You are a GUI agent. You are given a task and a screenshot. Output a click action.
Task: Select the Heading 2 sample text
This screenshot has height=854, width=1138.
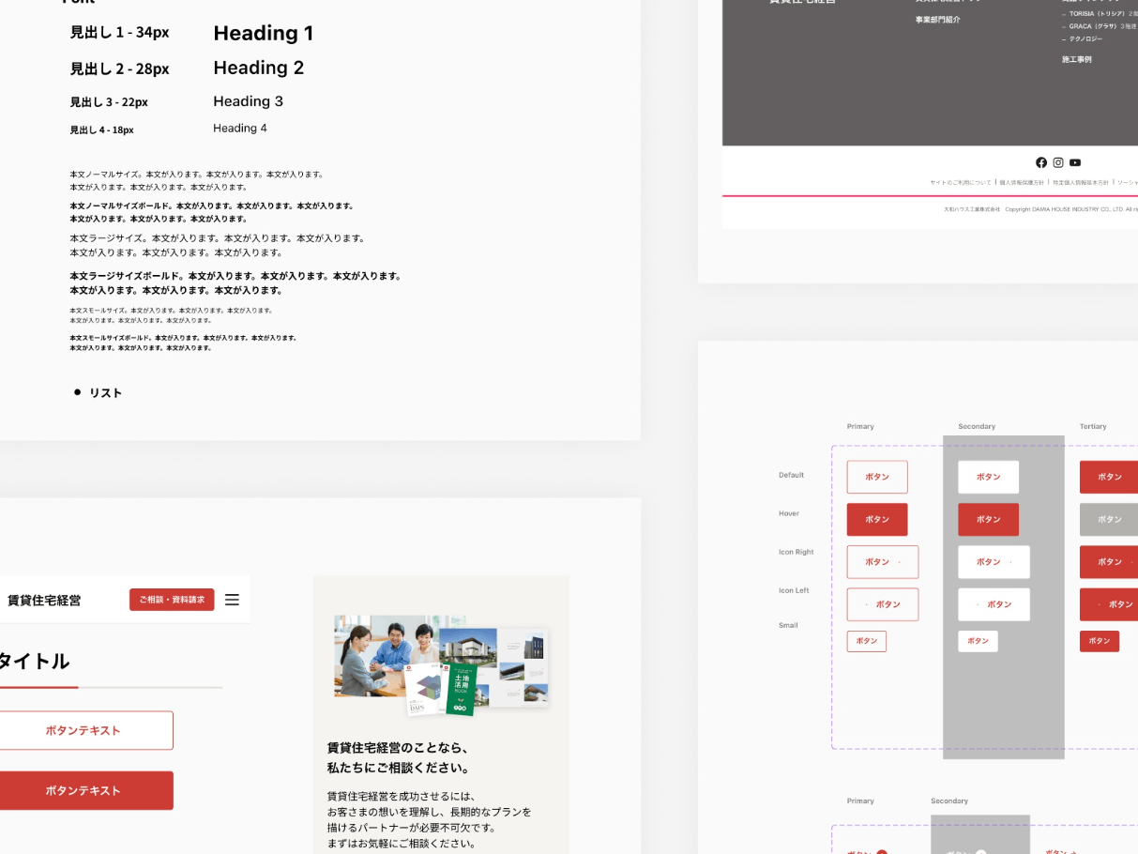pyautogui.click(x=259, y=68)
